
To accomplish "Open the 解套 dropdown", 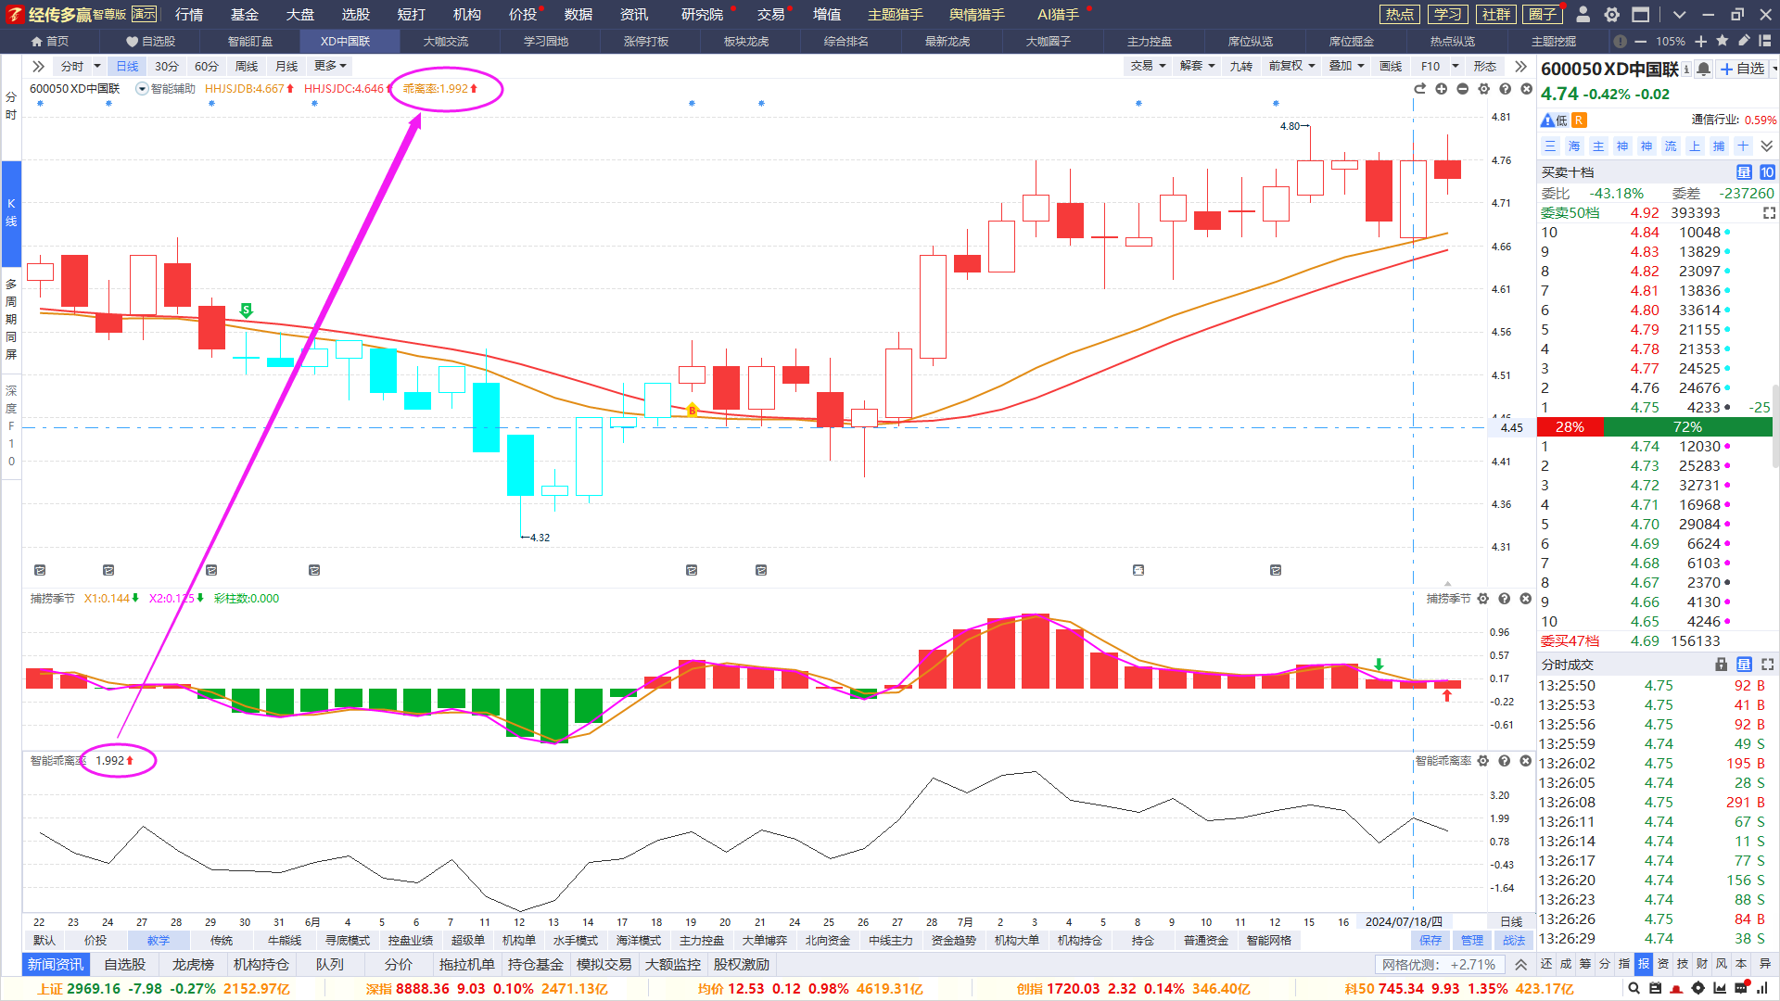I will click(x=1197, y=66).
